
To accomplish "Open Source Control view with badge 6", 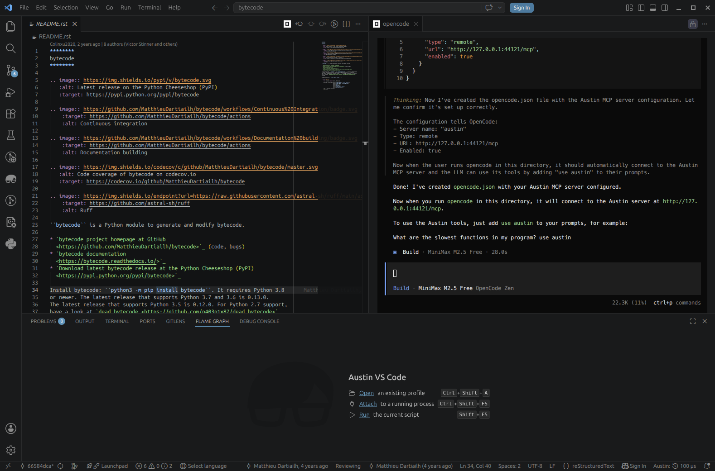I will pyautogui.click(x=11, y=70).
